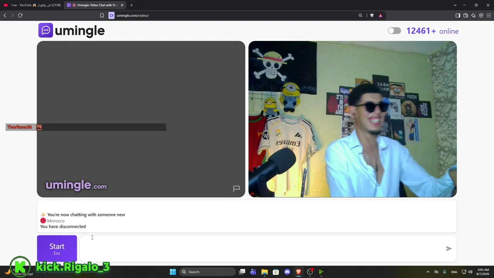Open the Leo AI assistant icon
This screenshot has width=494, height=278.
pyautogui.click(x=473, y=15)
